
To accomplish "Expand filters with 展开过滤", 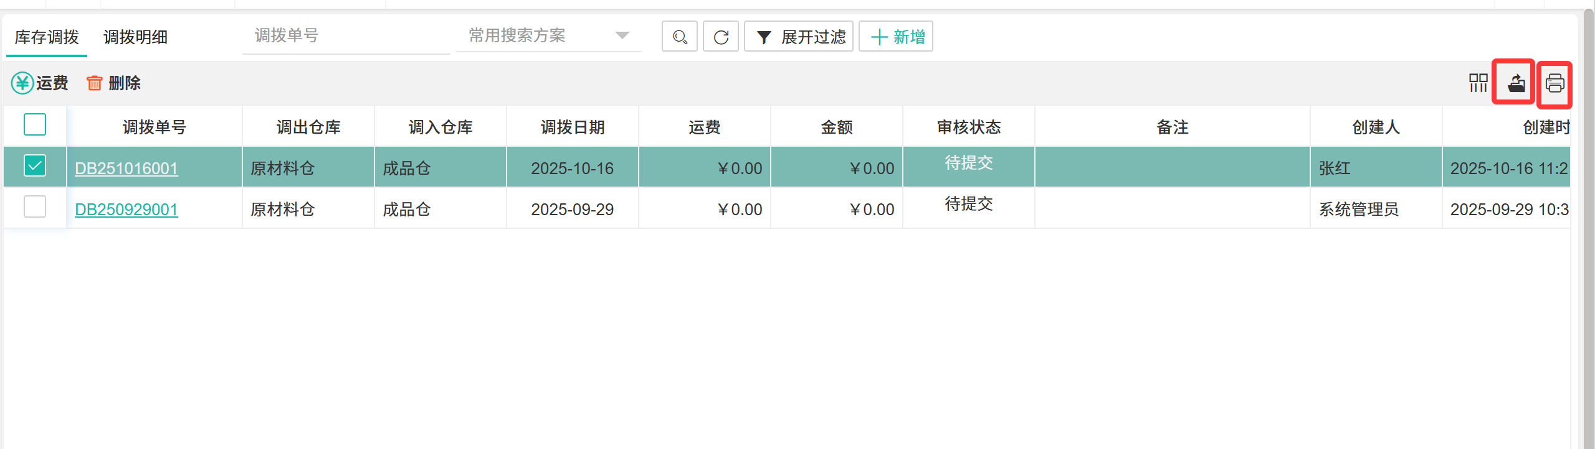I will tap(799, 37).
